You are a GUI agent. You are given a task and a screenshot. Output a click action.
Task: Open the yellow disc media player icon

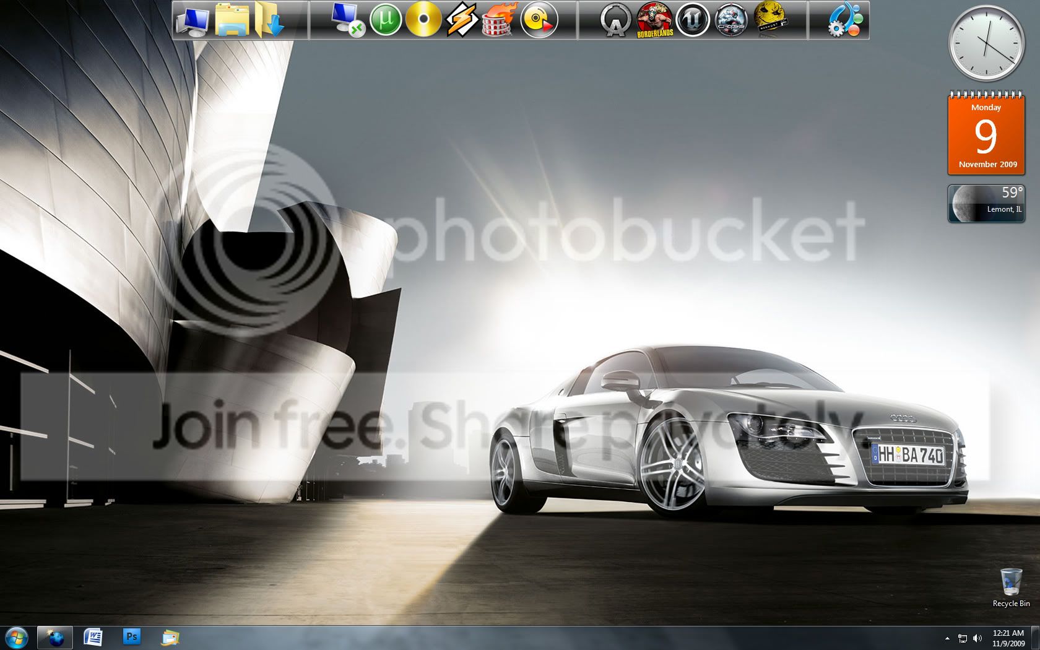coord(539,20)
